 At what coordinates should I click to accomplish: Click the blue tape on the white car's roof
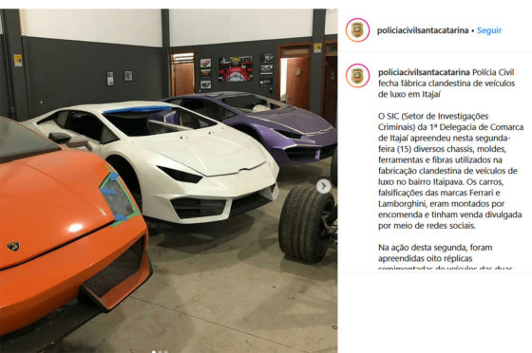(x=138, y=109)
